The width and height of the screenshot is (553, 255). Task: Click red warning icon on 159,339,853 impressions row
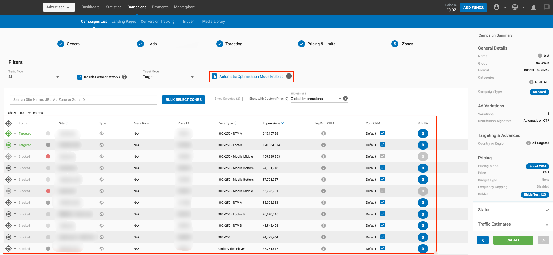click(48, 156)
